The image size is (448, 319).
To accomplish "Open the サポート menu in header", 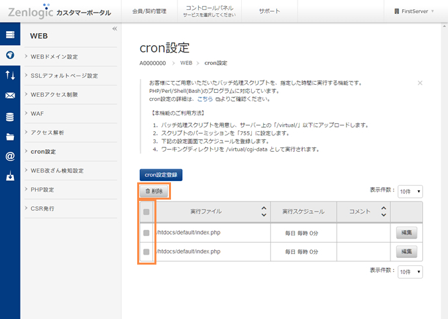I will (269, 11).
